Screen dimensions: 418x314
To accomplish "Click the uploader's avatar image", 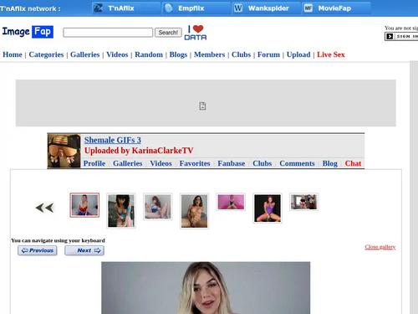I will 64,151.
